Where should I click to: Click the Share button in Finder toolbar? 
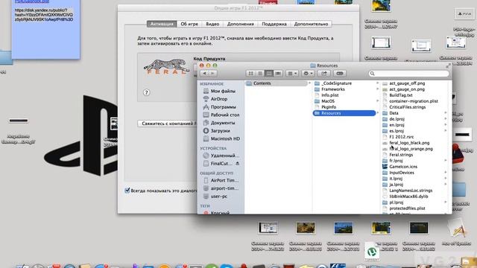click(324, 74)
